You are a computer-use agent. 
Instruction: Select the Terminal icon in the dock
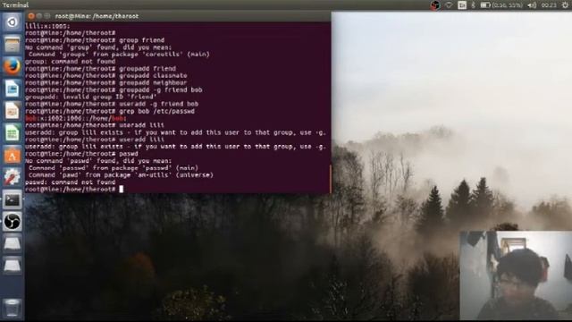tap(12, 199)
